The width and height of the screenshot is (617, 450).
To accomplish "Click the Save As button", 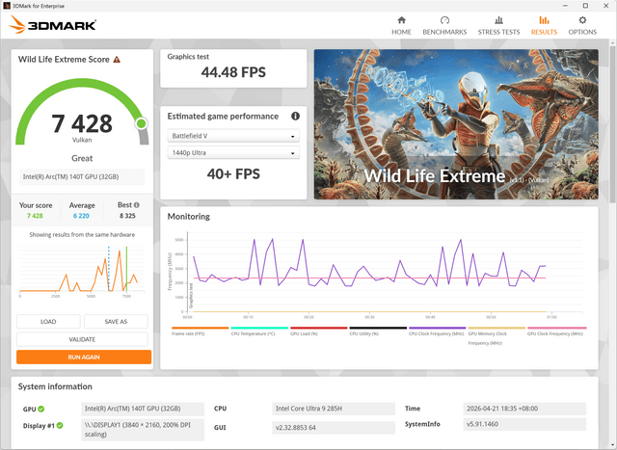I will coord(116,322).
